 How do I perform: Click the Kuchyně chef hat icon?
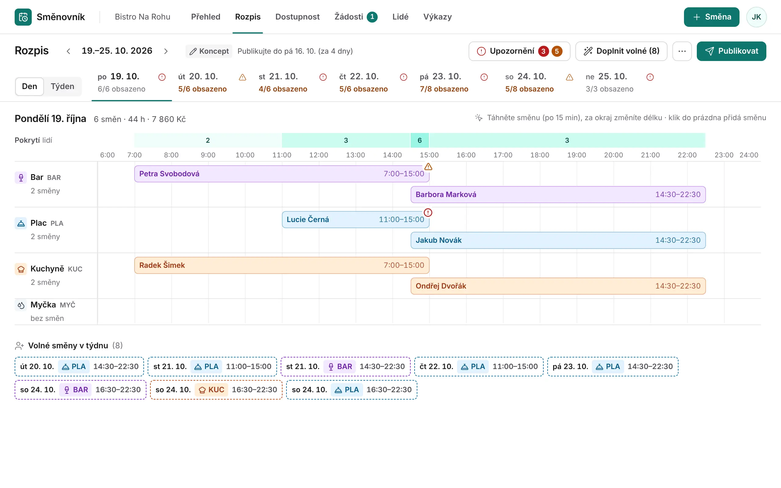point(21,269)
